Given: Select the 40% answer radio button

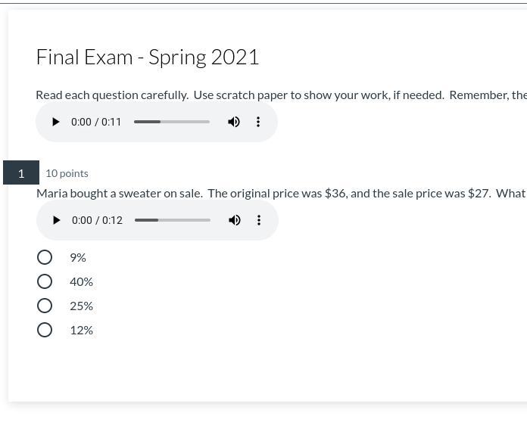Looking at the screenshot, I should 45,281.
